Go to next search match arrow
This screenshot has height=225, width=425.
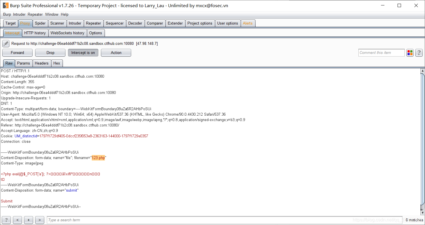tap(39, 220)
